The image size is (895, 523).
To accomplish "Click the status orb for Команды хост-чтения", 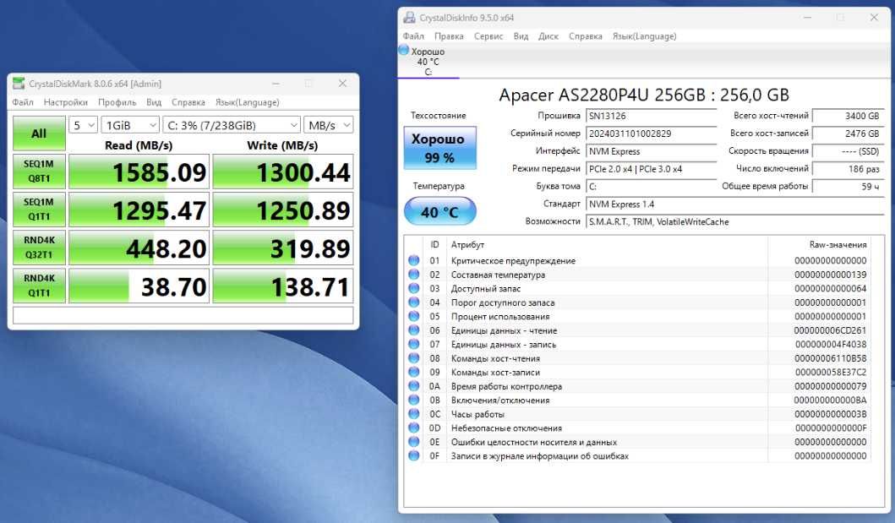I will [x=414, y=358].
